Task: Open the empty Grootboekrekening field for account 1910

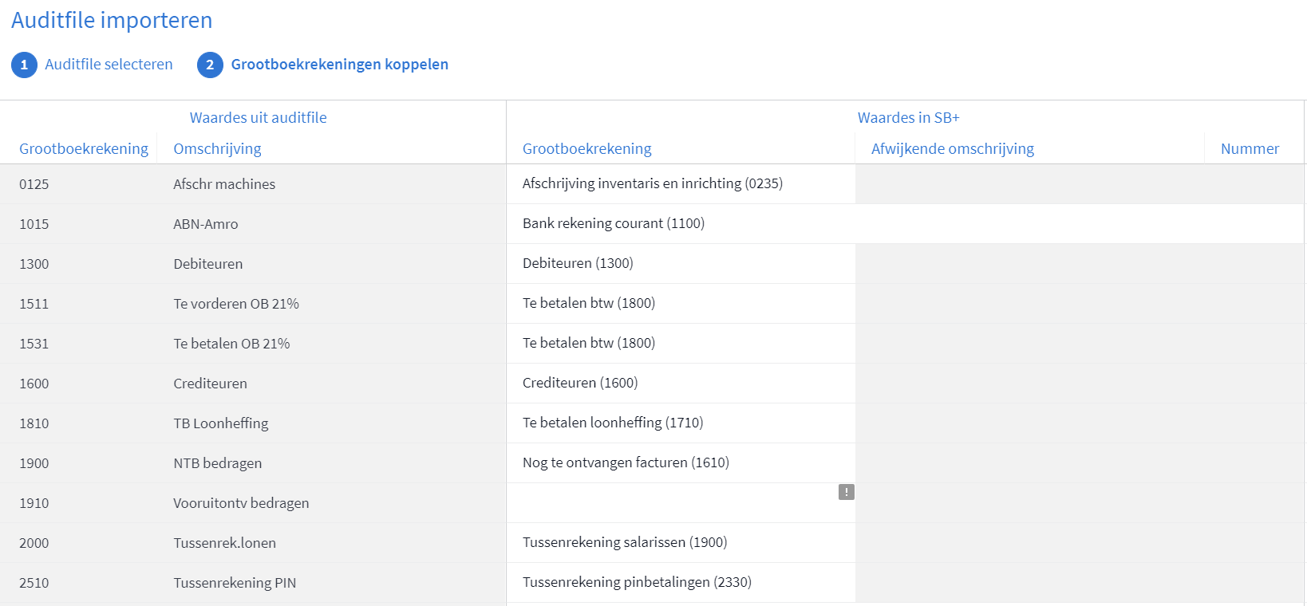Action: click(x=681, y=503)
